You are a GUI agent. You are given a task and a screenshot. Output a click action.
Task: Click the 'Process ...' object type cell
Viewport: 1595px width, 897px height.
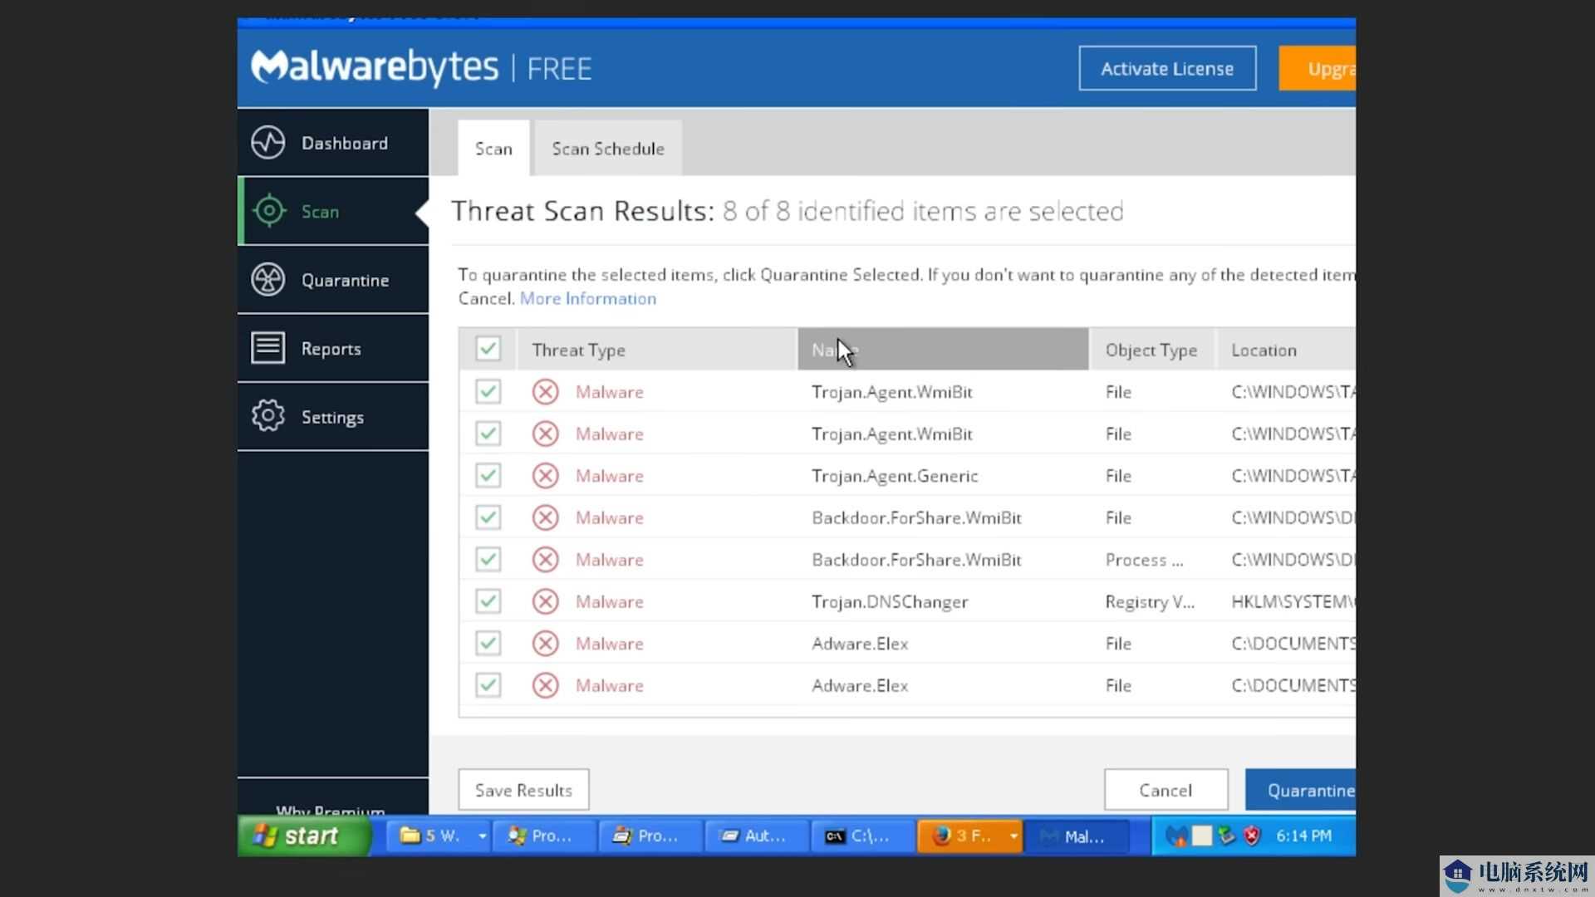1144,560
